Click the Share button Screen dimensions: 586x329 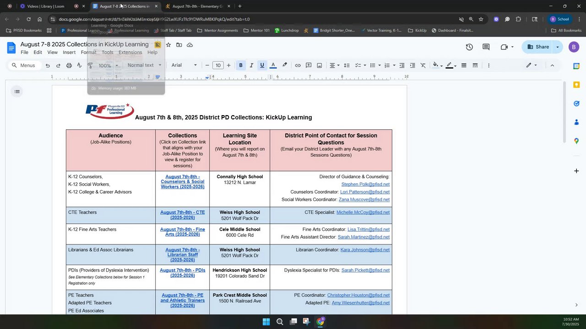coord(538,47)
